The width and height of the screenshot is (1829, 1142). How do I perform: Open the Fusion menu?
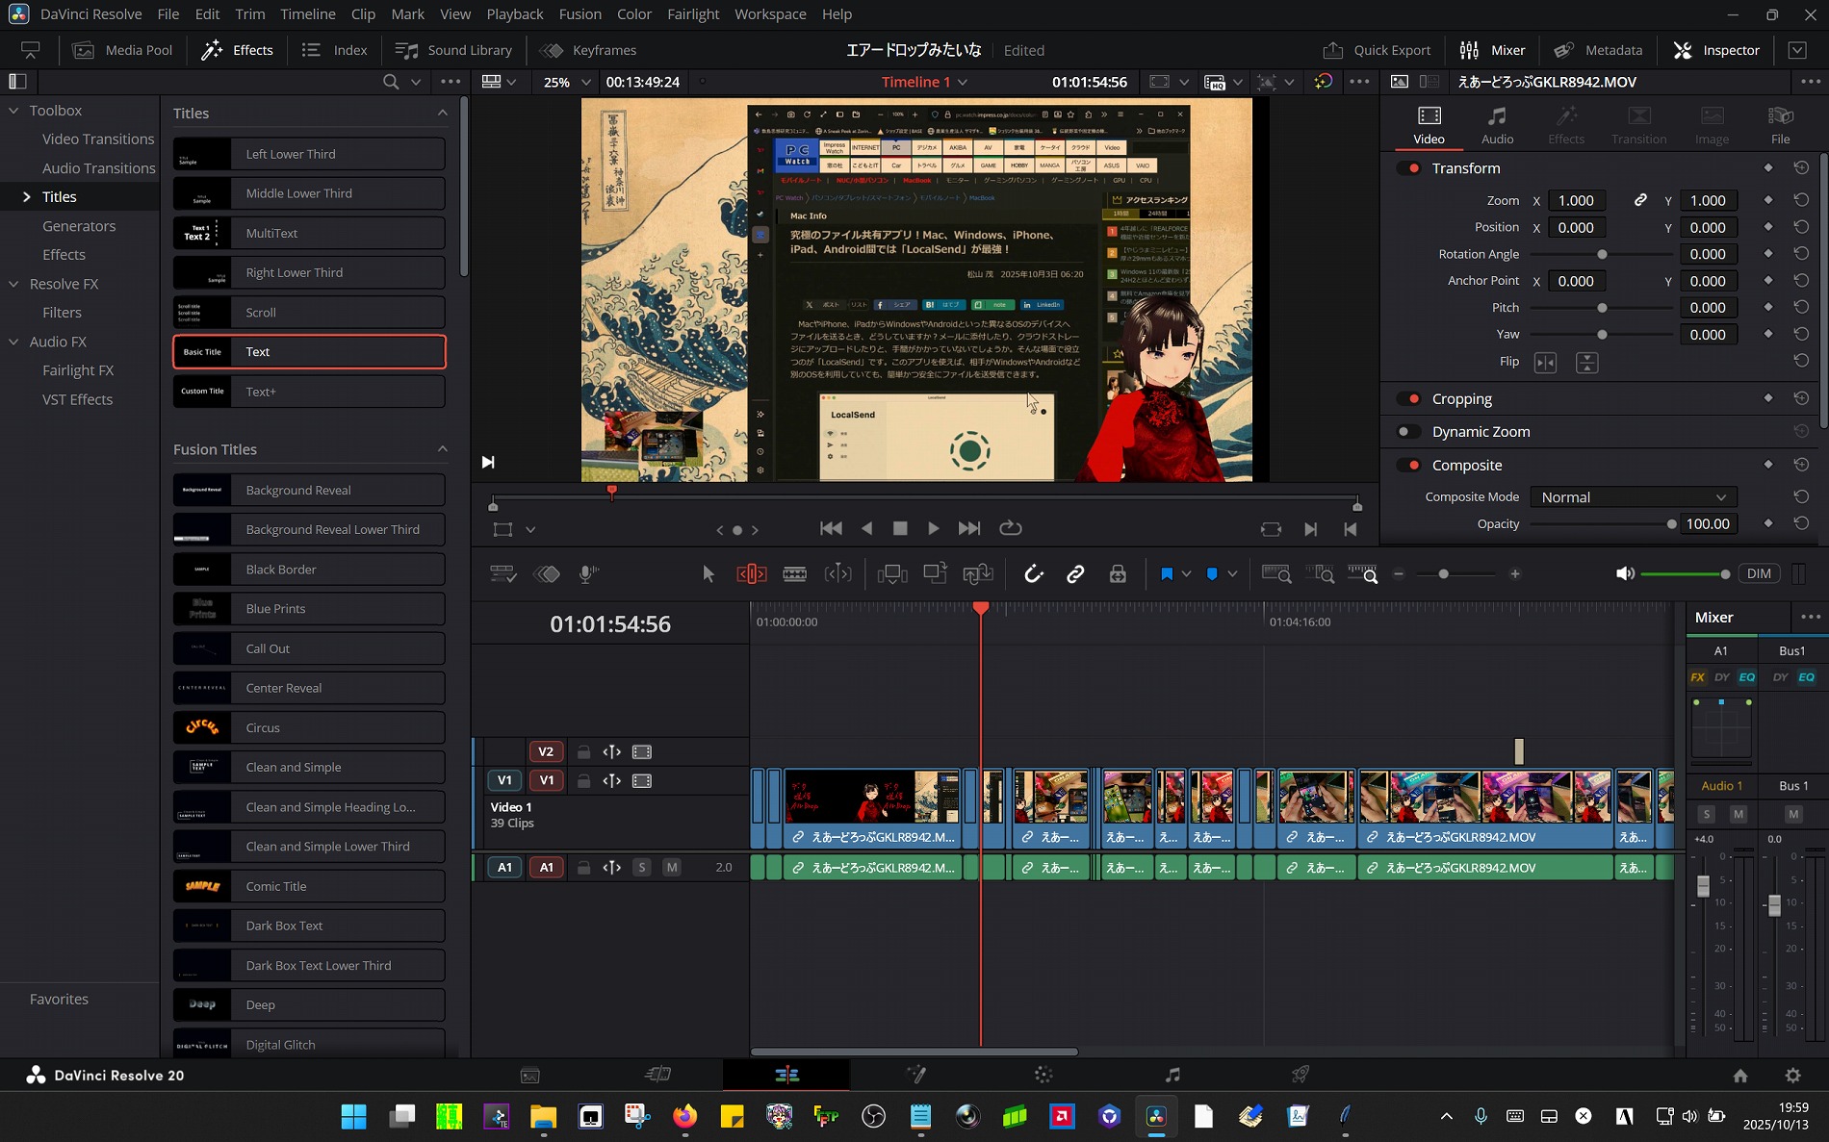[x=580, y=14]
